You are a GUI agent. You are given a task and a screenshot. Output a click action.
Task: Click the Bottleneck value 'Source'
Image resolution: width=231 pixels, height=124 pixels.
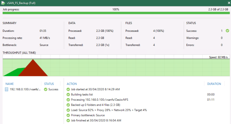44,45
